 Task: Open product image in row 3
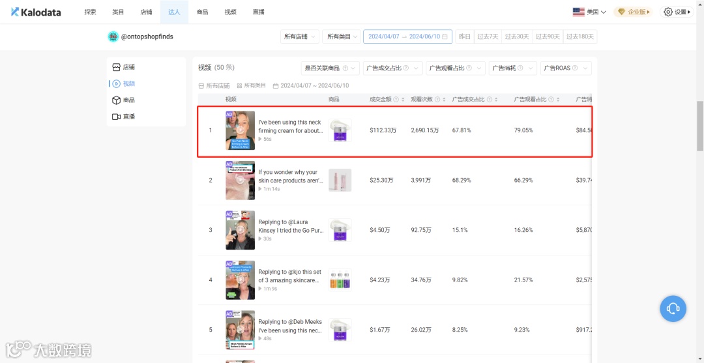(340, 230)
